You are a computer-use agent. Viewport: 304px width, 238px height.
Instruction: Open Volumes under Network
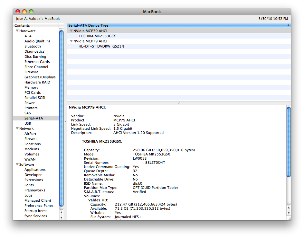32,154
